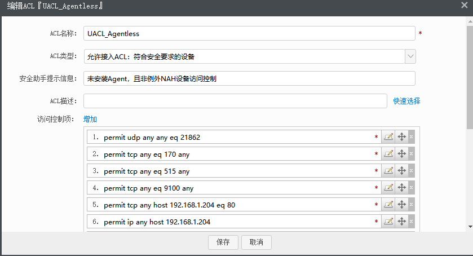Close the 编辑ACL dialog
This screenshot has height=256, width=473.
(464, 6)
